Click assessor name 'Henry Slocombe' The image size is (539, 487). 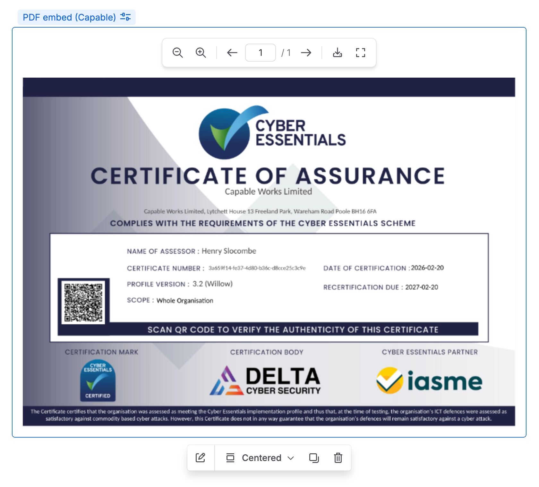pos(229,251)
